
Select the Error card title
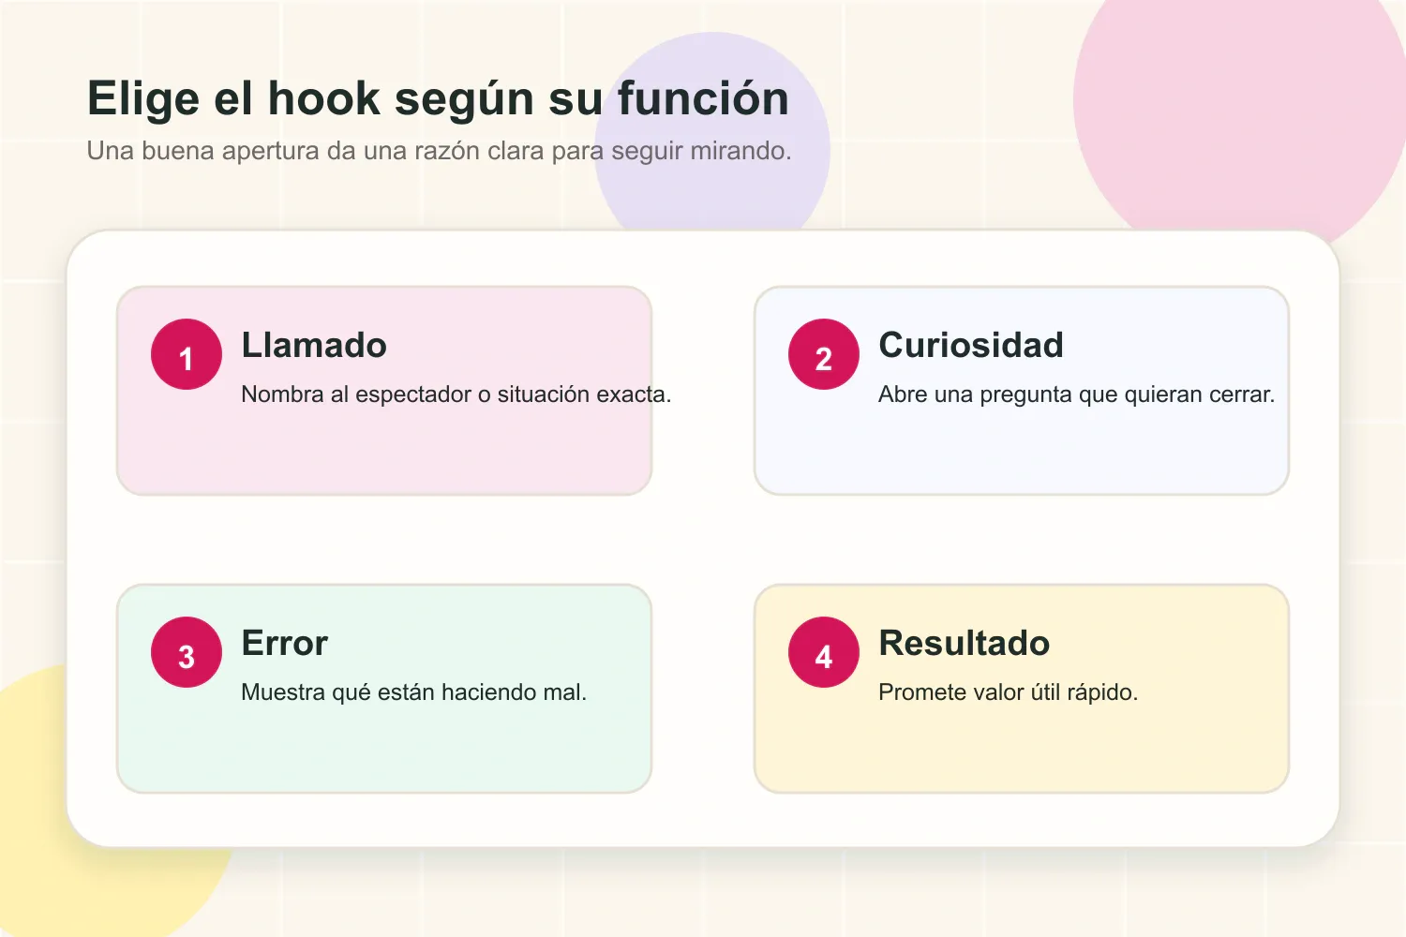(x=285, y=643)
